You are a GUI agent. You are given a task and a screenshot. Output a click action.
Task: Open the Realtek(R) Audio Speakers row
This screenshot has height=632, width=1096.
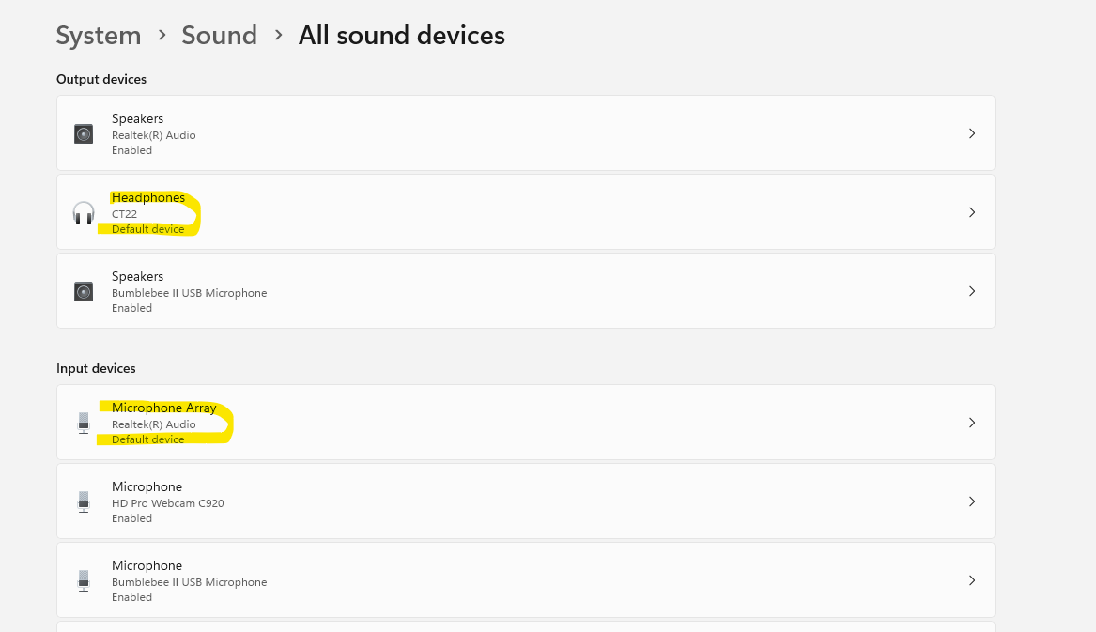point(526,133)
